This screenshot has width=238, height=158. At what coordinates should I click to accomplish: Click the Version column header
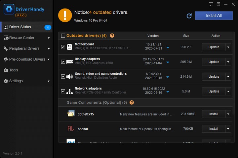coord(153,36)
